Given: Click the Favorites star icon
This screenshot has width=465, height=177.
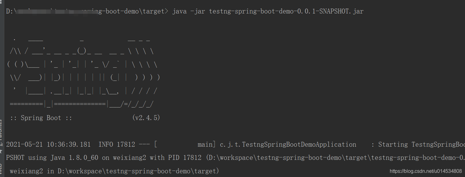Looking at the screenshot, I should tap(1, 151).
